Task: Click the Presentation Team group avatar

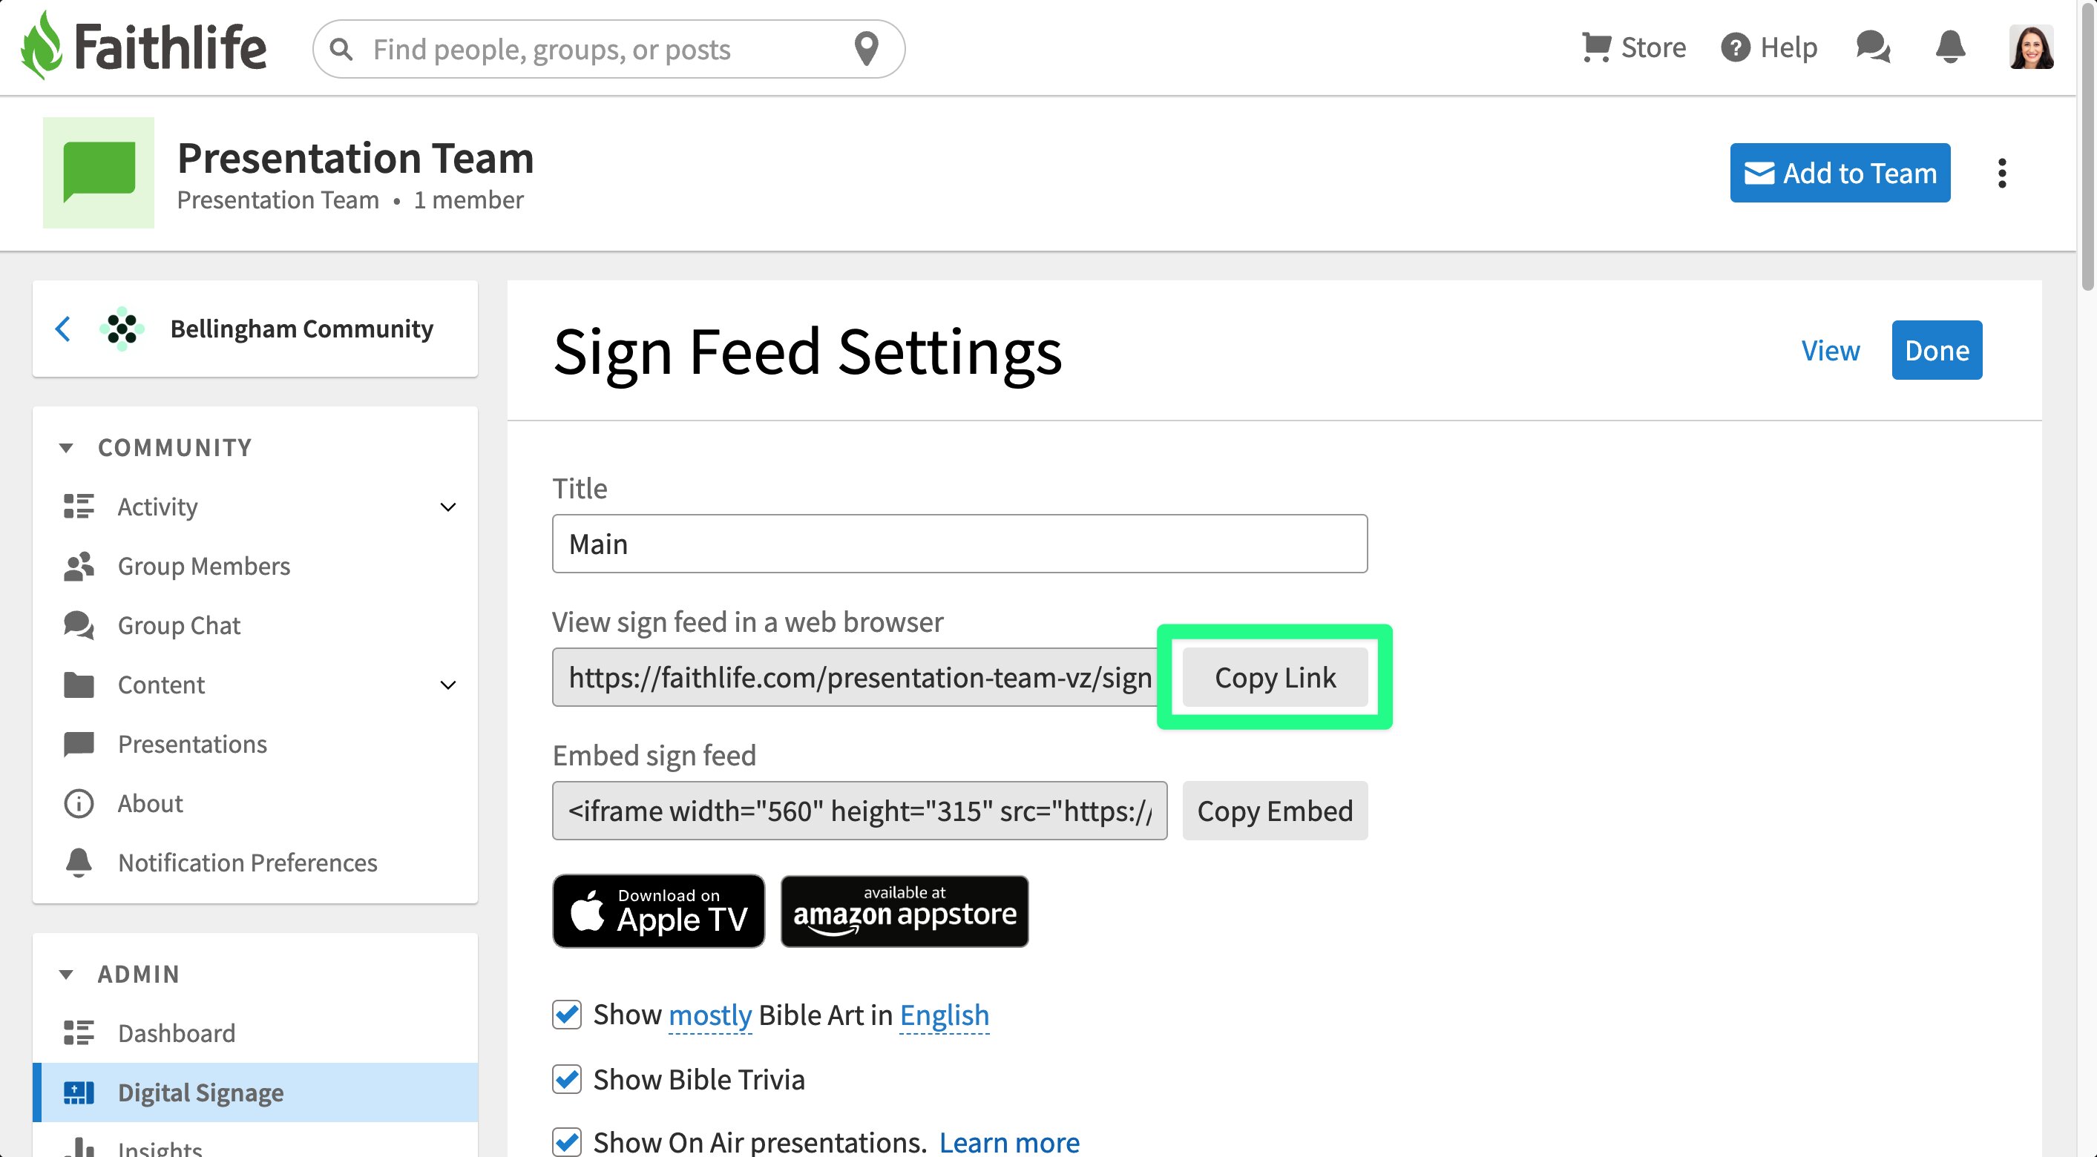Action: (x=99, y=173)
